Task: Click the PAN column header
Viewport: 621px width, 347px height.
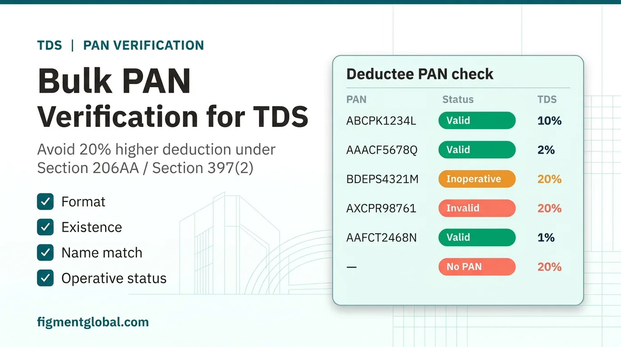Action: 357,99
